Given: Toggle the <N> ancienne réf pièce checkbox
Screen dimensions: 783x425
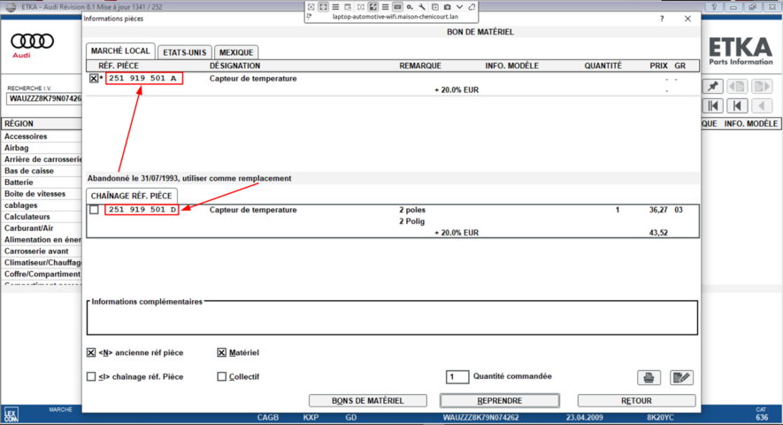Looking at the screenshot, I should pyautogui.click(x=91, y=352).
